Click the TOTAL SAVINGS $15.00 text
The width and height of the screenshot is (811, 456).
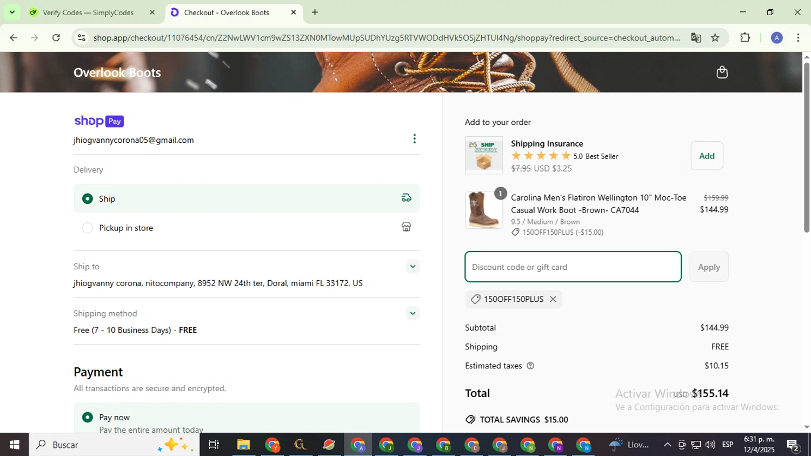524,420
